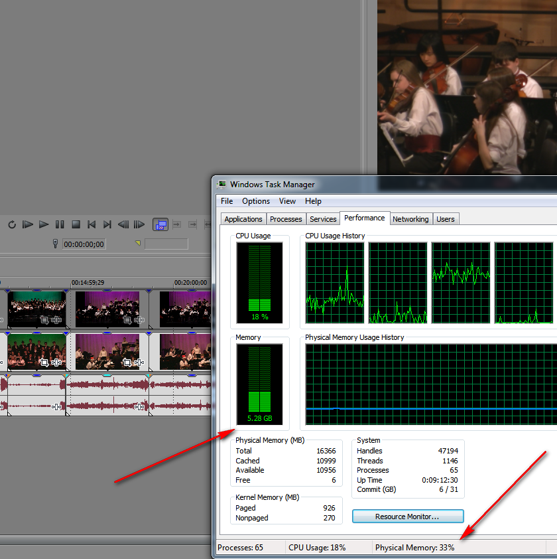Click the Physical Memory Usage History graph

(x=431, y=384)
